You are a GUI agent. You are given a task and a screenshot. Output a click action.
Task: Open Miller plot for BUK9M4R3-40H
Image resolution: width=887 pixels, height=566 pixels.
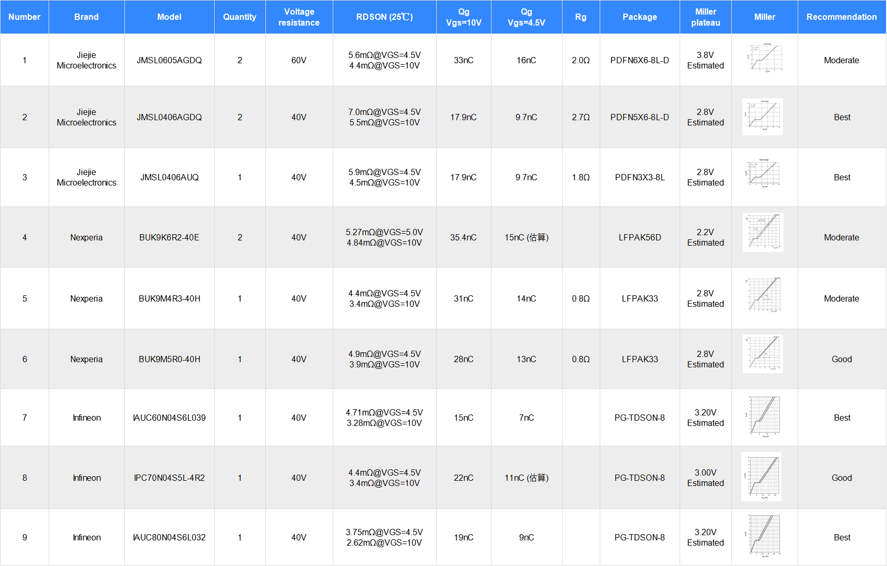(763, 294)
